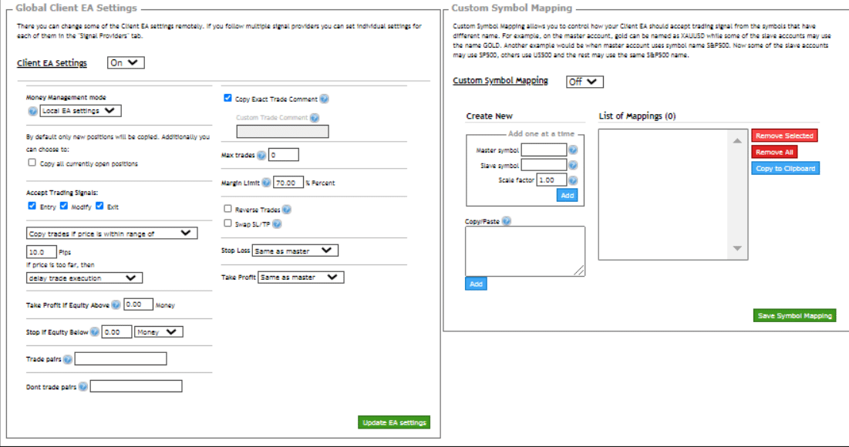Show help for Trade pairs
This screenshot has width=849, height=447.
pos(68,359)
